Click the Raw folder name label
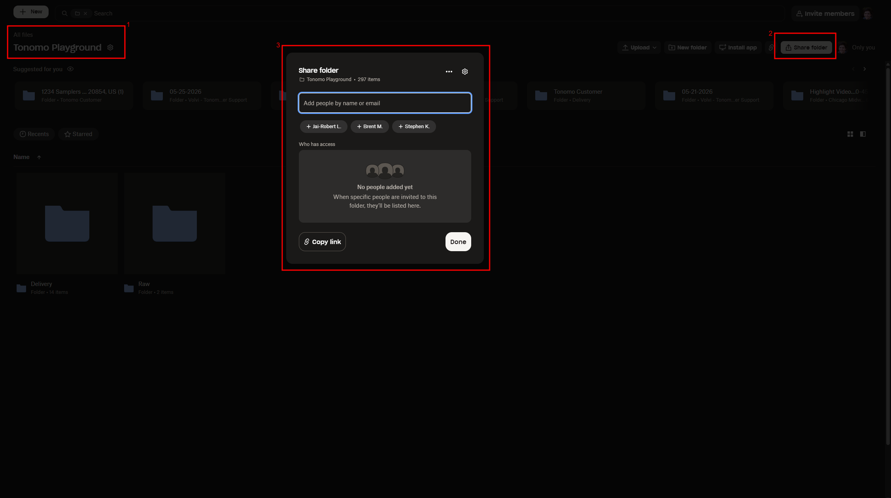The width and height of the screenshot is (891, 498). tap(144, 284)
